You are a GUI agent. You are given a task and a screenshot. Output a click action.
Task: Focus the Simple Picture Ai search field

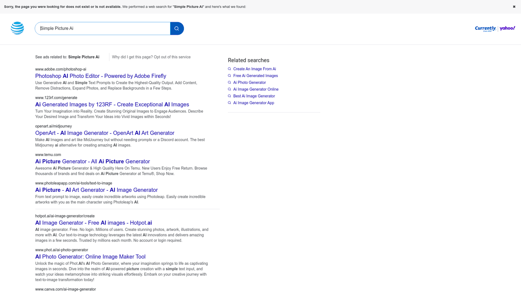102,29
